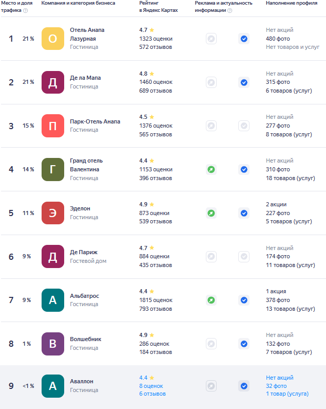Click 'Нет акций' link in Аваллон row
Screen dimensions: 326x409
(280, 378)
